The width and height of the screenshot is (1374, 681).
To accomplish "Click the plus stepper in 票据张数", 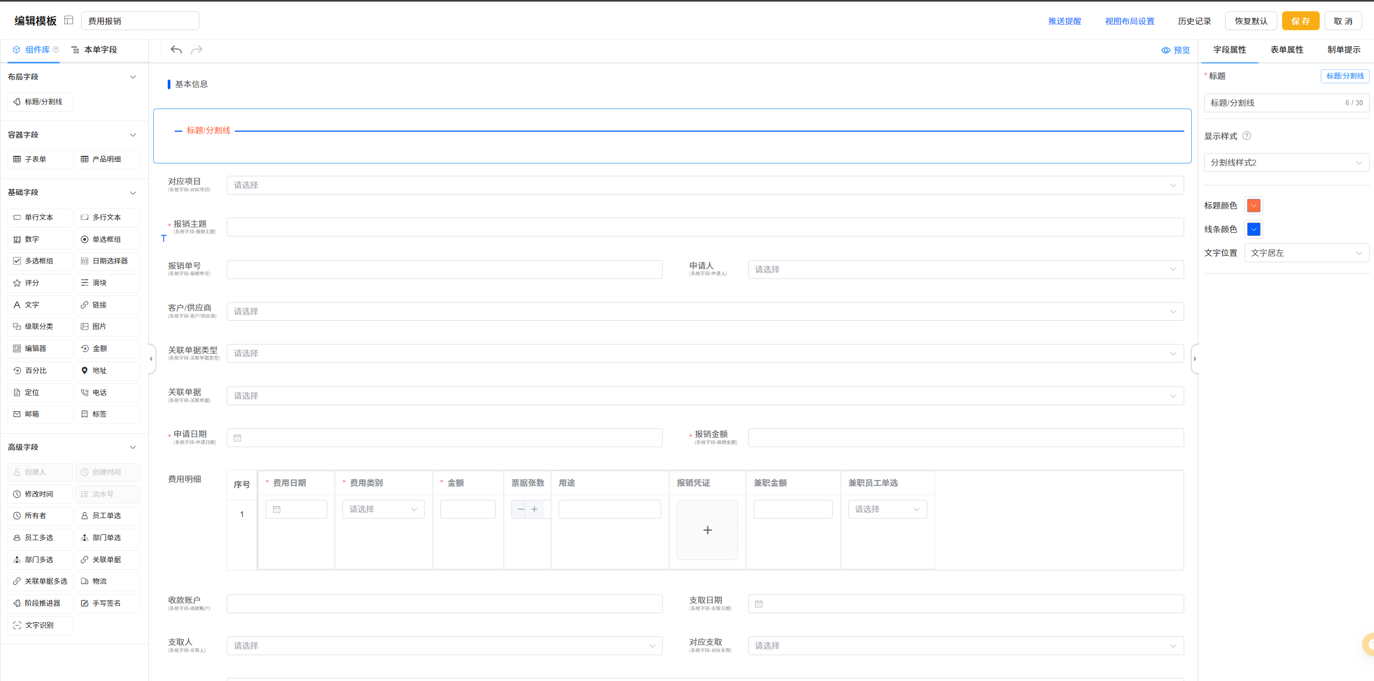I will pos(534,509).
